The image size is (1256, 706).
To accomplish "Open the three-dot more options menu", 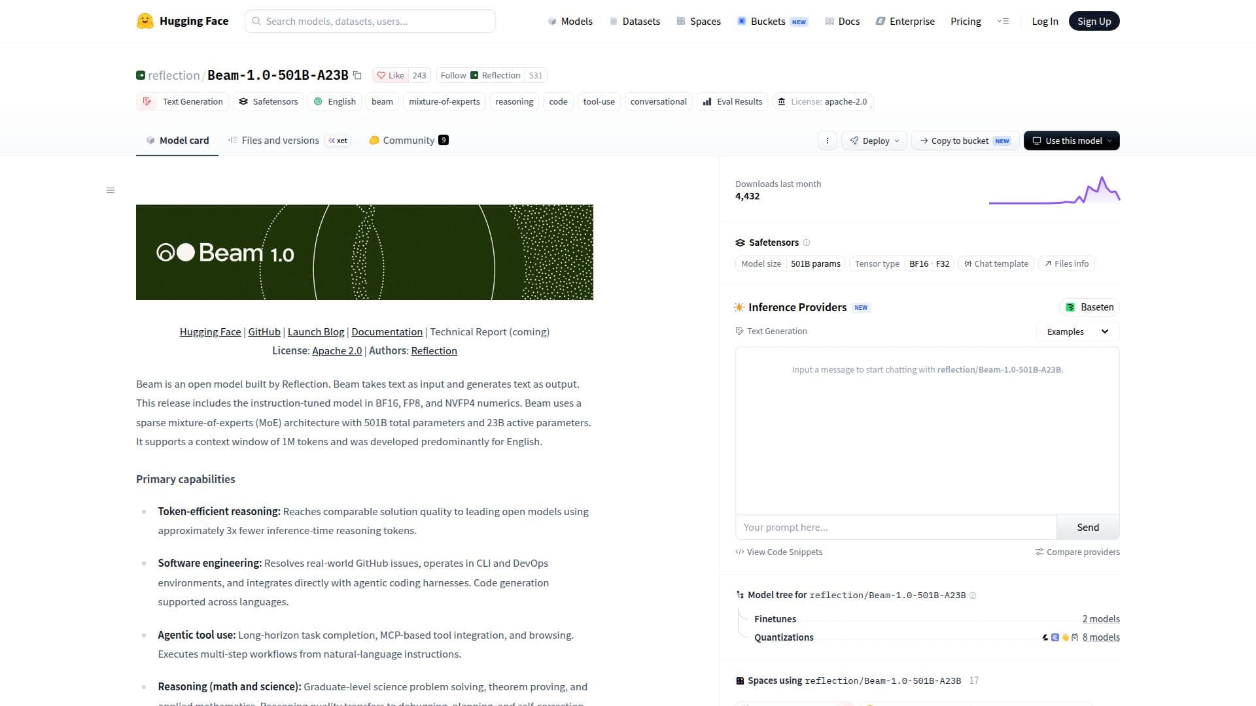I will 828,141.
